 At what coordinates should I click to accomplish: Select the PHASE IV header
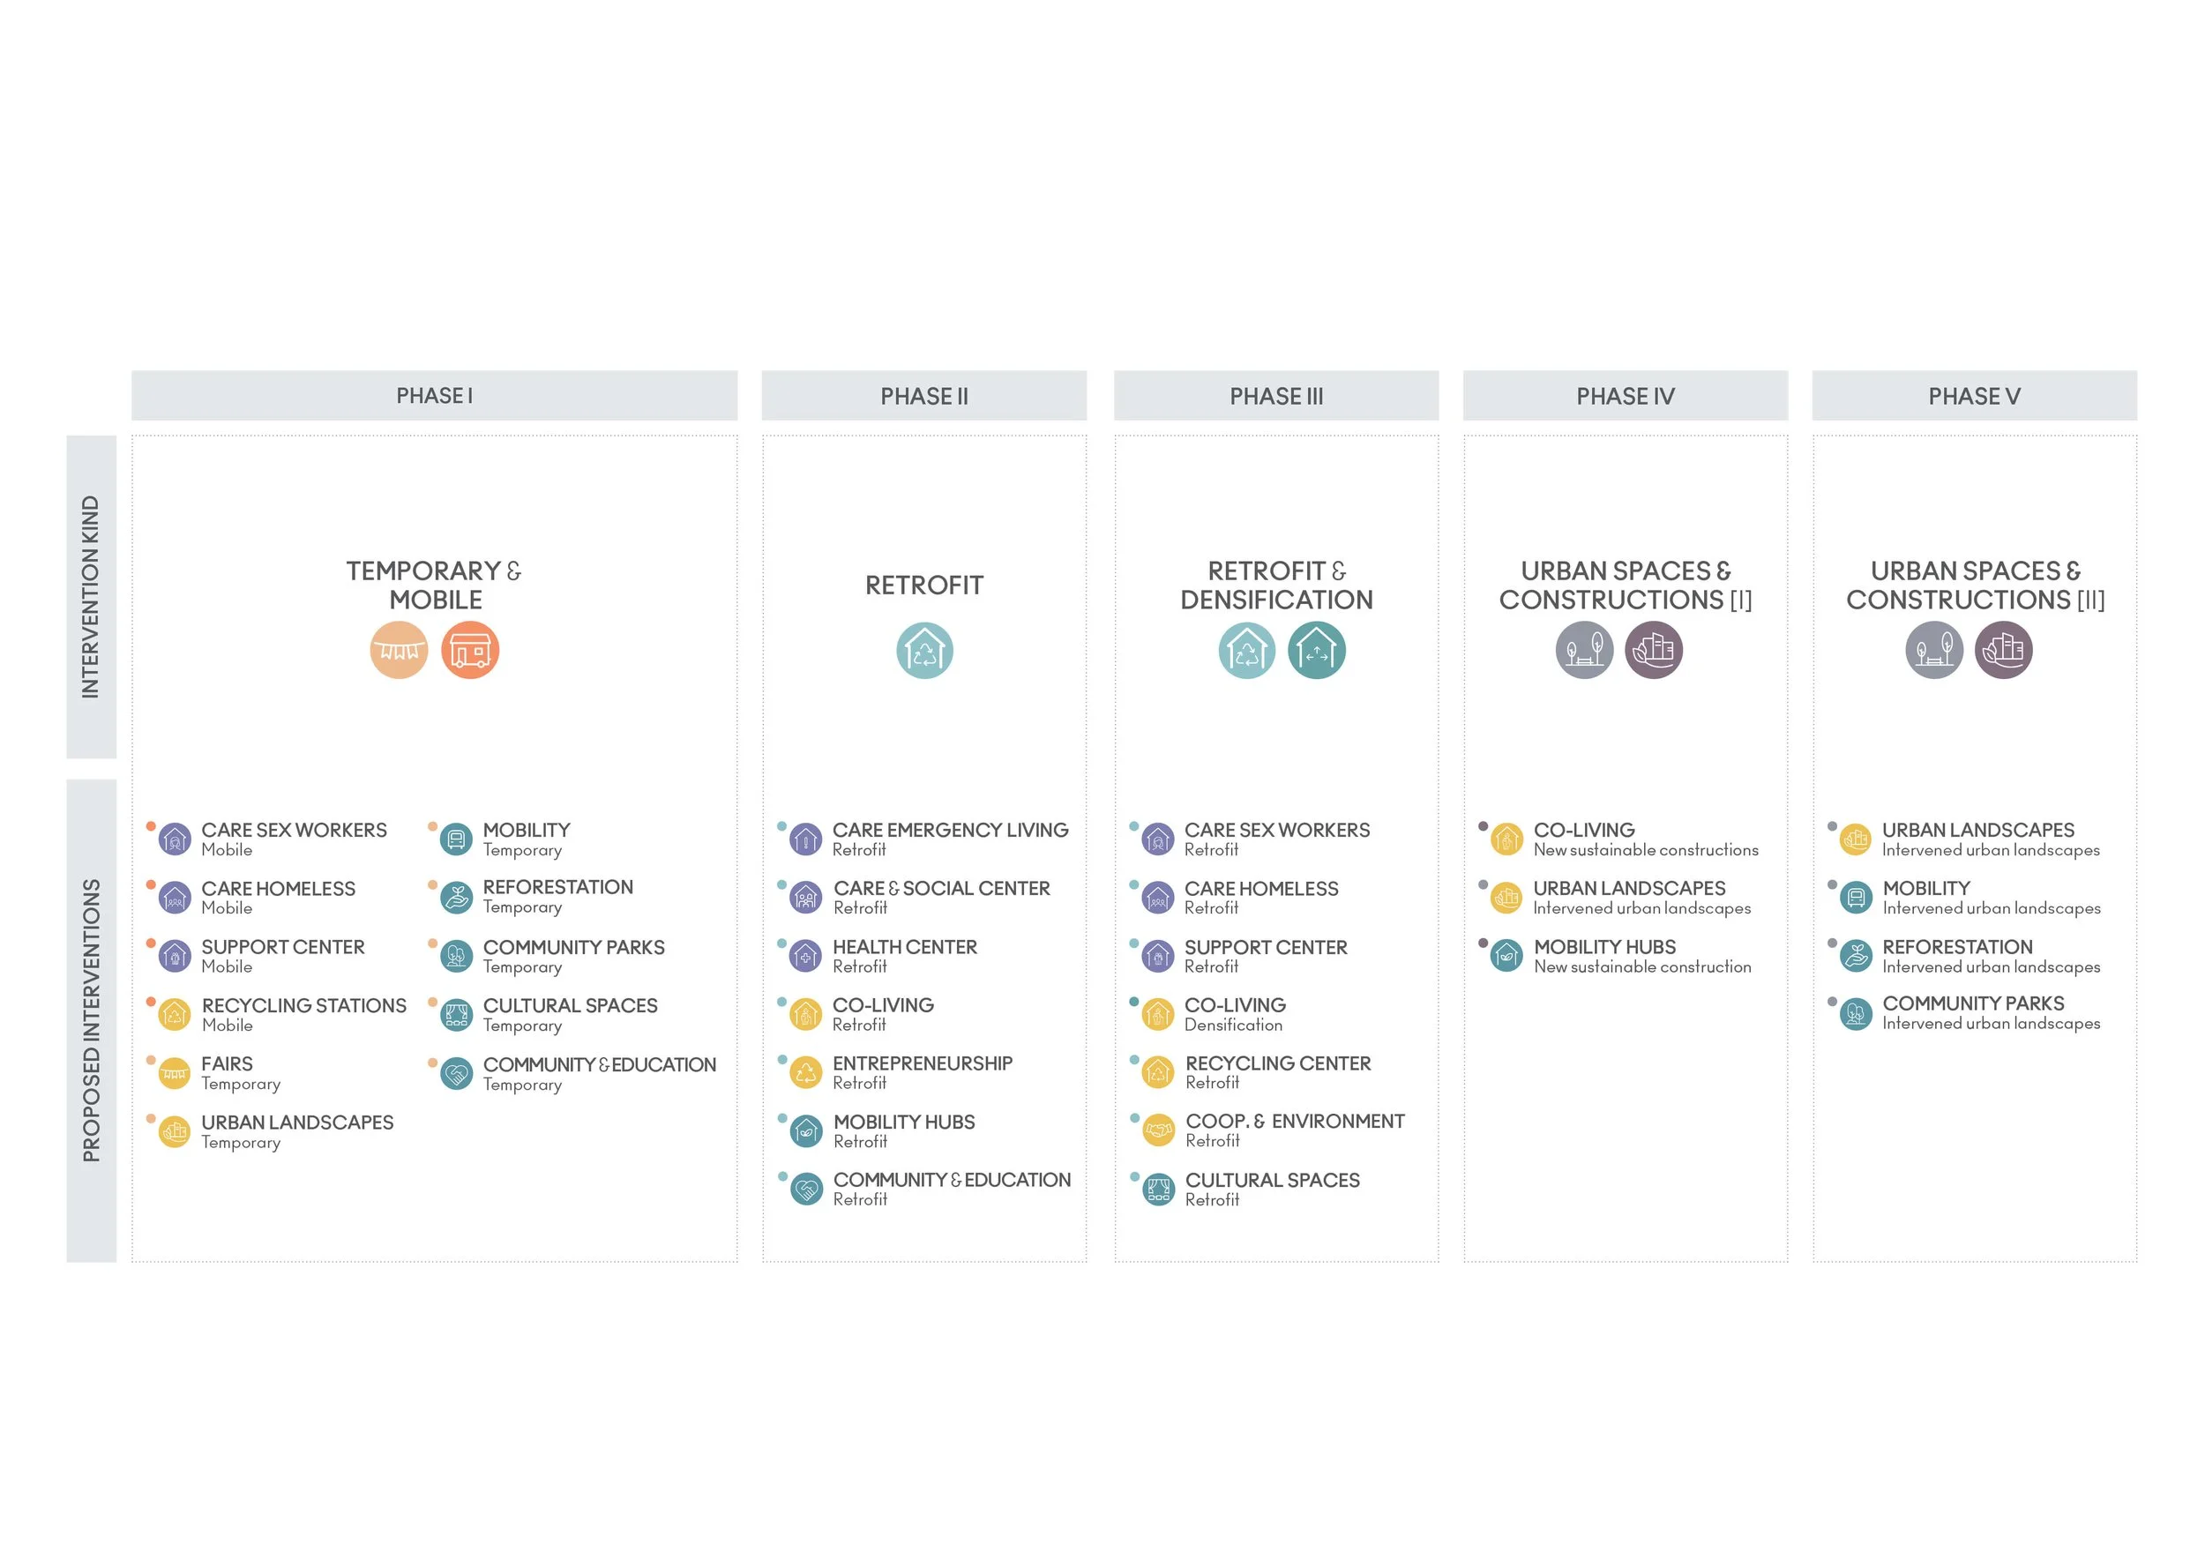tap(1625, 396)
